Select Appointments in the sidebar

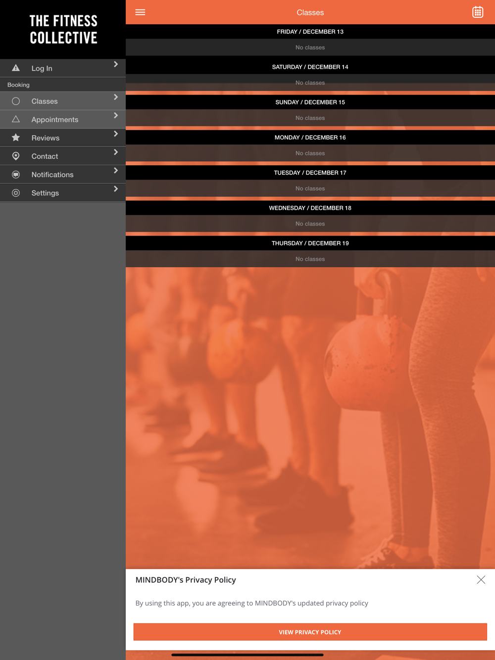[x=63, y=119]
